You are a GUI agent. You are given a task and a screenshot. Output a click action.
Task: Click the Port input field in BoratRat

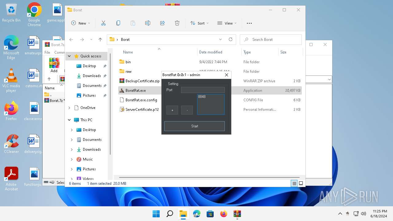click(203, 90)
